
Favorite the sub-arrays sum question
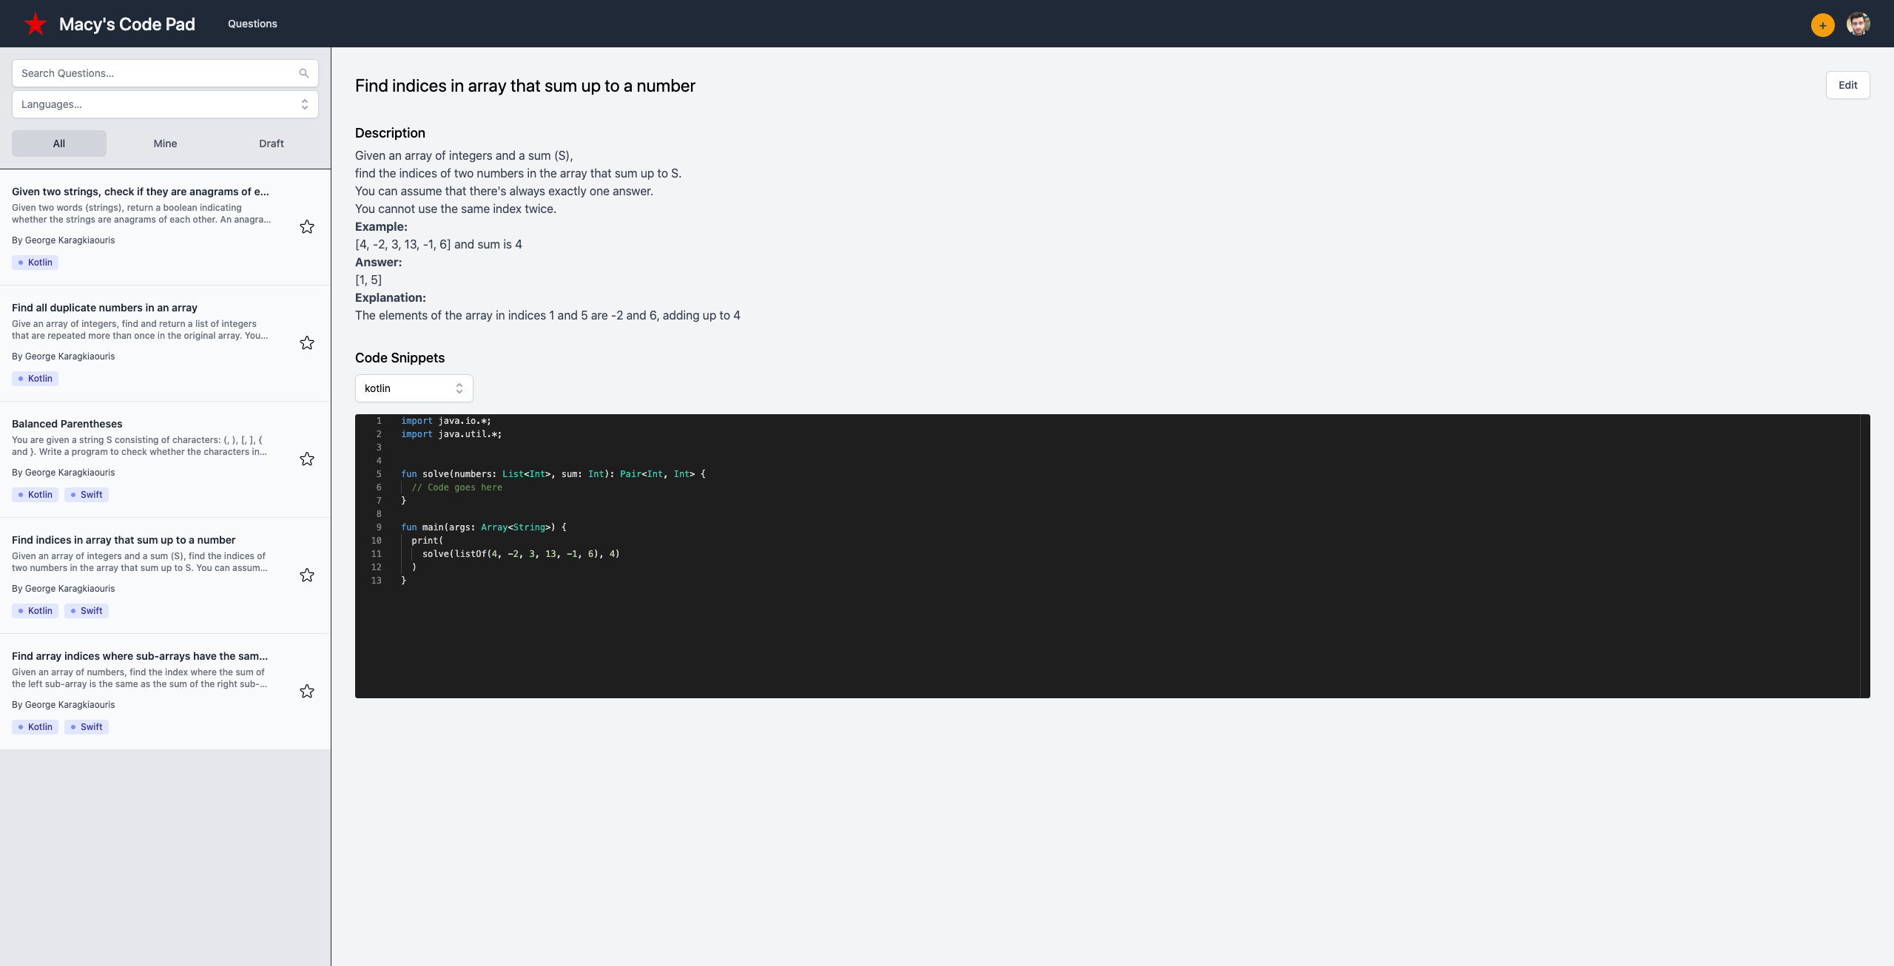307,692
